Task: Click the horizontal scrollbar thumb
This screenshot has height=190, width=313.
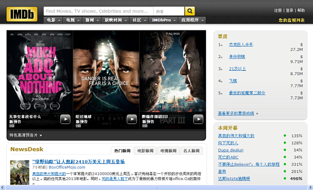Action: point(156,188)
